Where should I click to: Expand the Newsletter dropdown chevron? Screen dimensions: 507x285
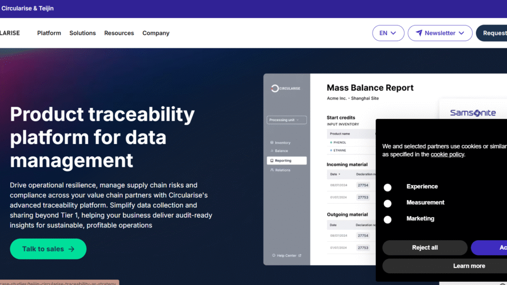[462, 33]
